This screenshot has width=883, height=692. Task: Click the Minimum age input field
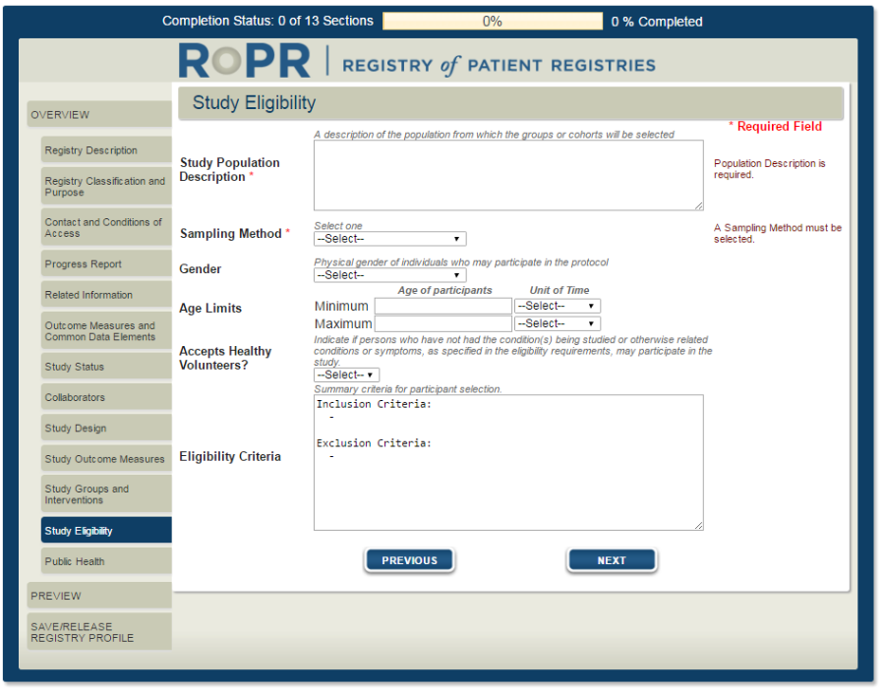click(x=443, y=306)
